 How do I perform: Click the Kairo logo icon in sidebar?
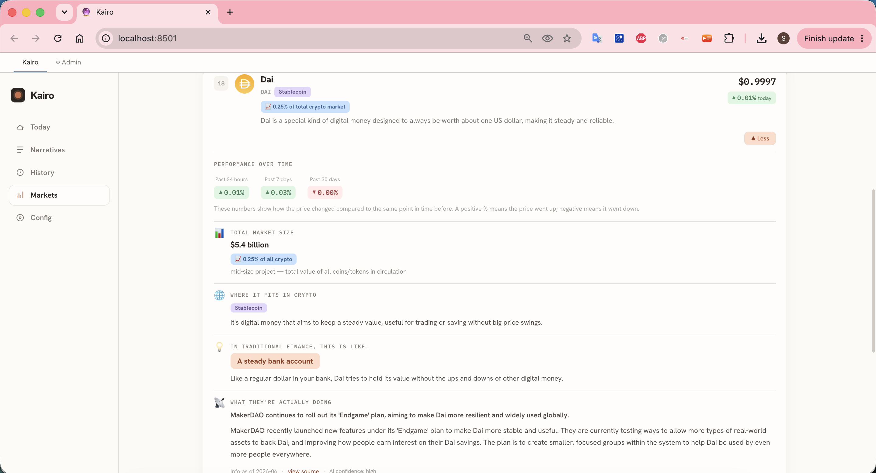pos(18,95)
